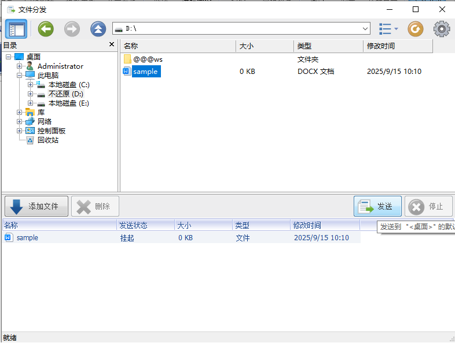Click the 添加文件 button
455x343 pixels.
(36, 206)
